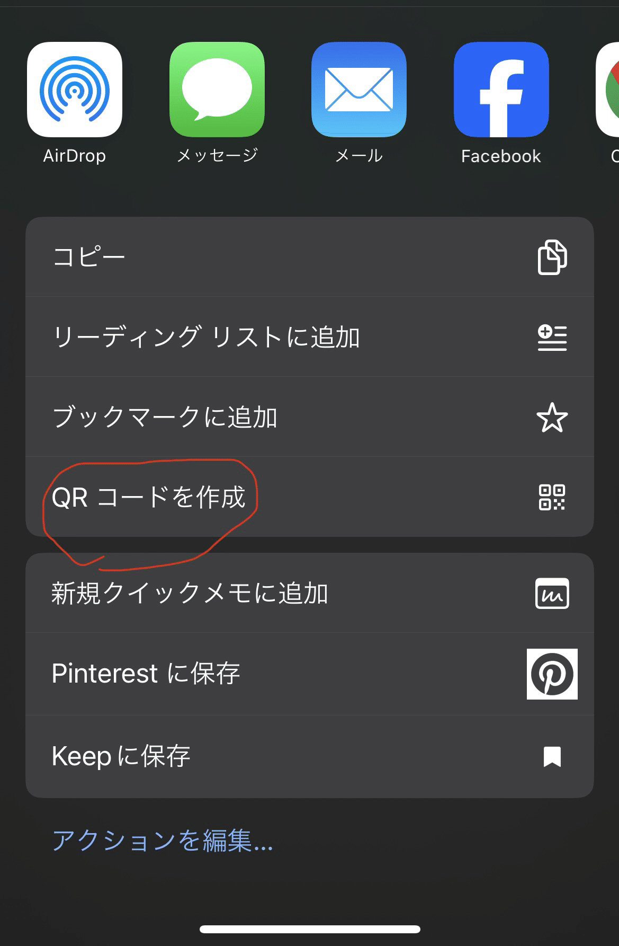Image resolution: width=619 pixels, height=946 pixels.
Task: Share to Facebook app icon
Action: tap(501, 90)
